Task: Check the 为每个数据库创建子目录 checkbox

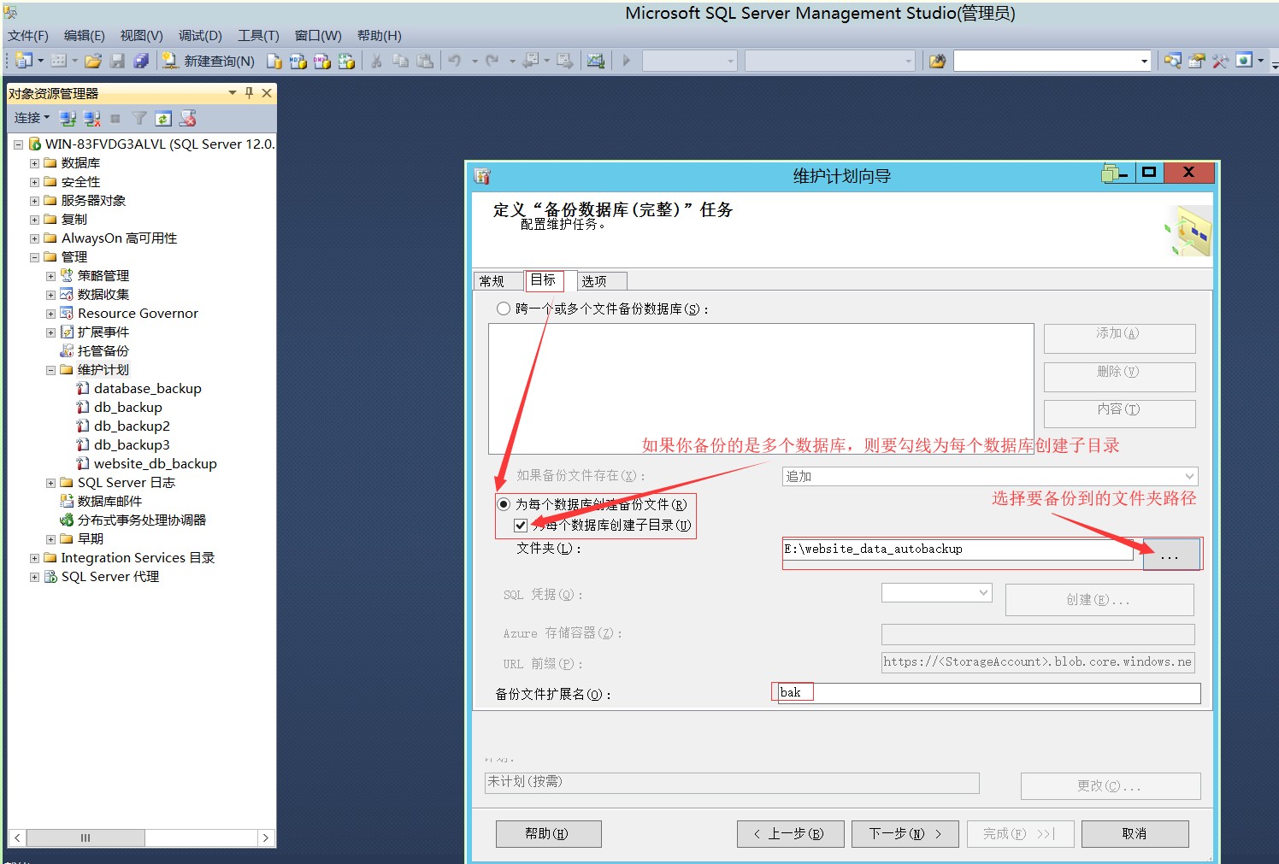Action: coord(521,525)
